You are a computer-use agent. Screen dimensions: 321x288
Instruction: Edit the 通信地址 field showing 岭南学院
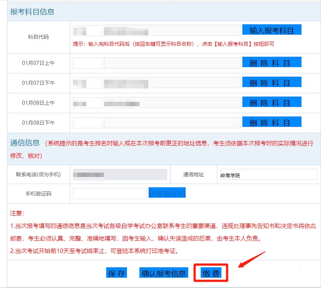269,174
